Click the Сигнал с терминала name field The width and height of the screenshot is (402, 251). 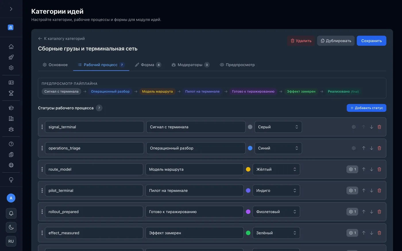[x=196, y=127]
